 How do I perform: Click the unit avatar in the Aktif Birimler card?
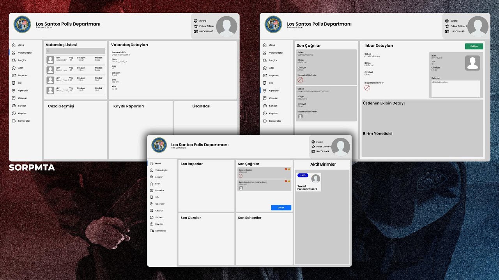(316, 178)
